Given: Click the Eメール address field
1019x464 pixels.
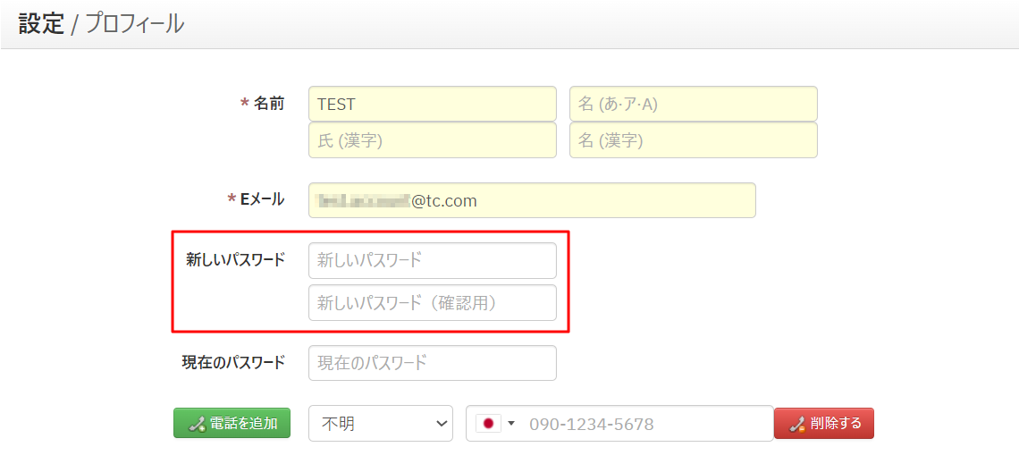Looking at the screenshot, I should [532, 200].
